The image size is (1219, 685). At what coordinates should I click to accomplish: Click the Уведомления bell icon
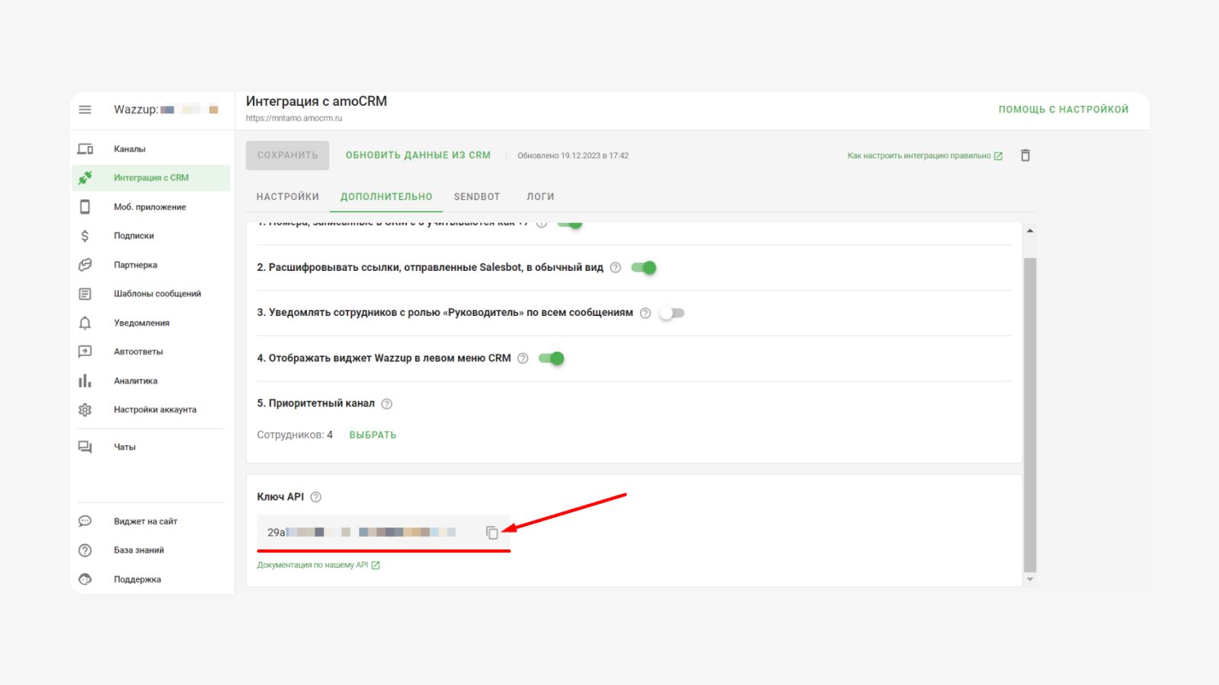tap(85, 323)
